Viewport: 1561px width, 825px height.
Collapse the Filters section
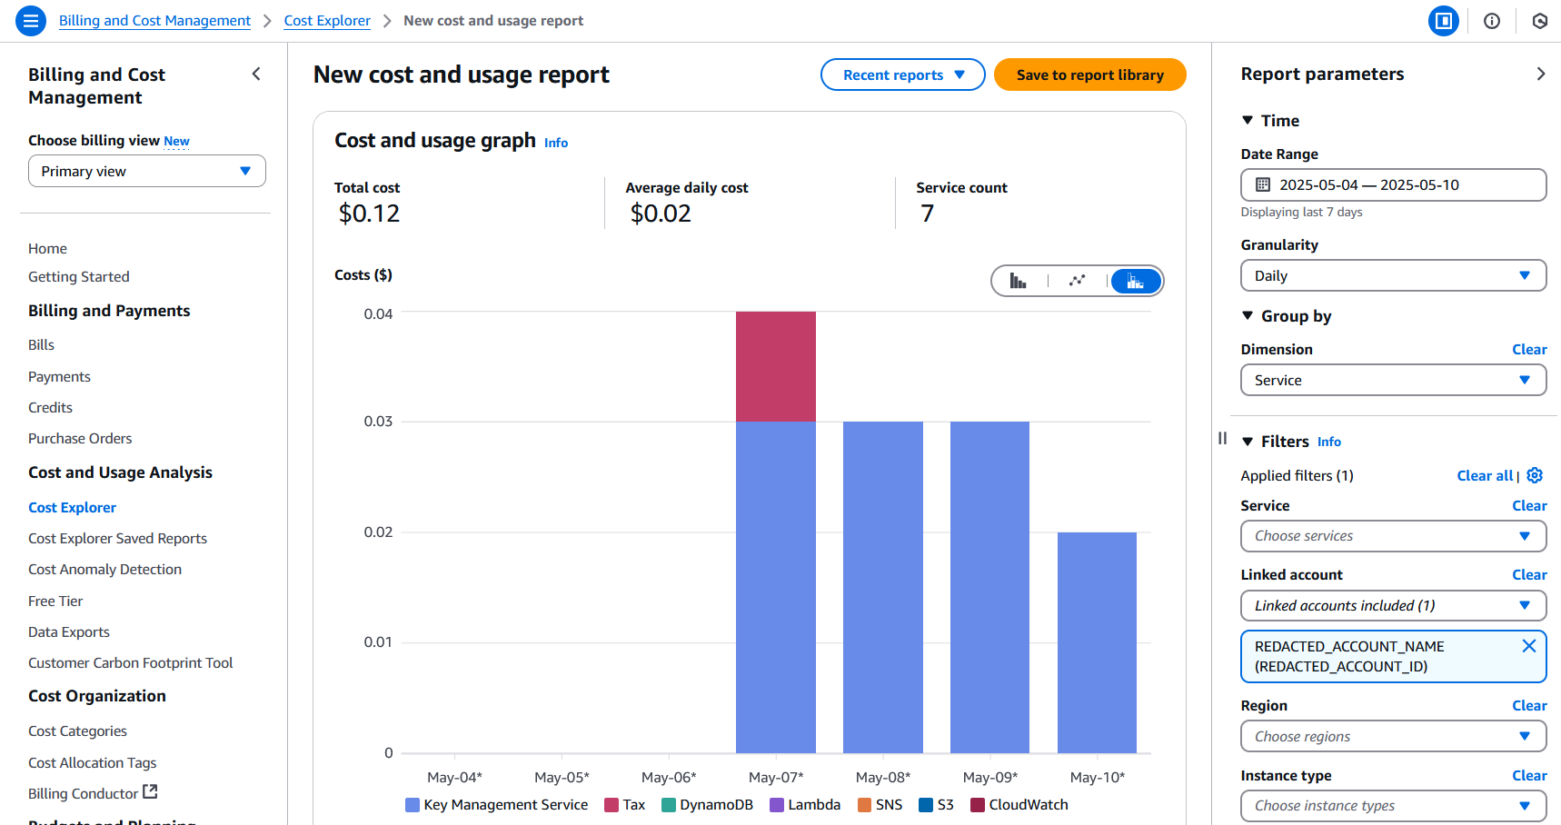[x=1248, y=441]
